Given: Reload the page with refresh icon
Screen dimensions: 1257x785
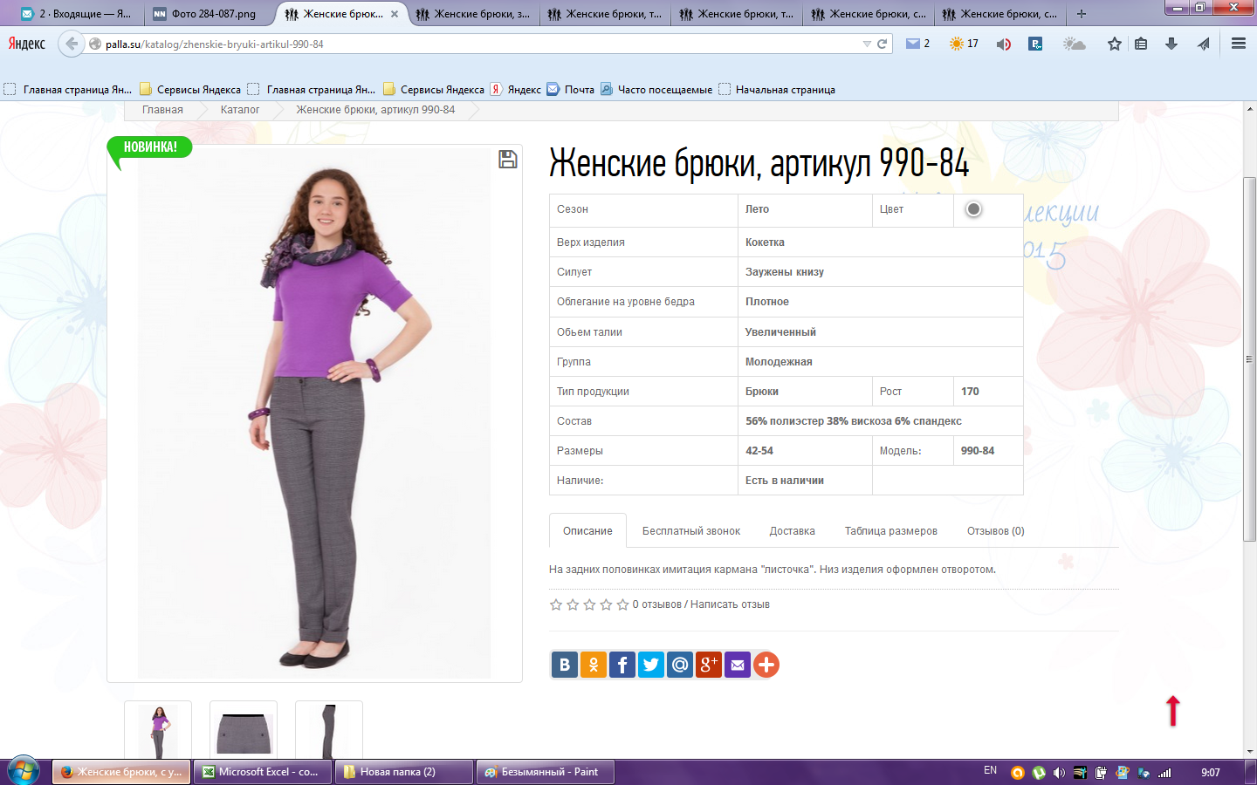Looking at the screenshot, I should 882,44.
